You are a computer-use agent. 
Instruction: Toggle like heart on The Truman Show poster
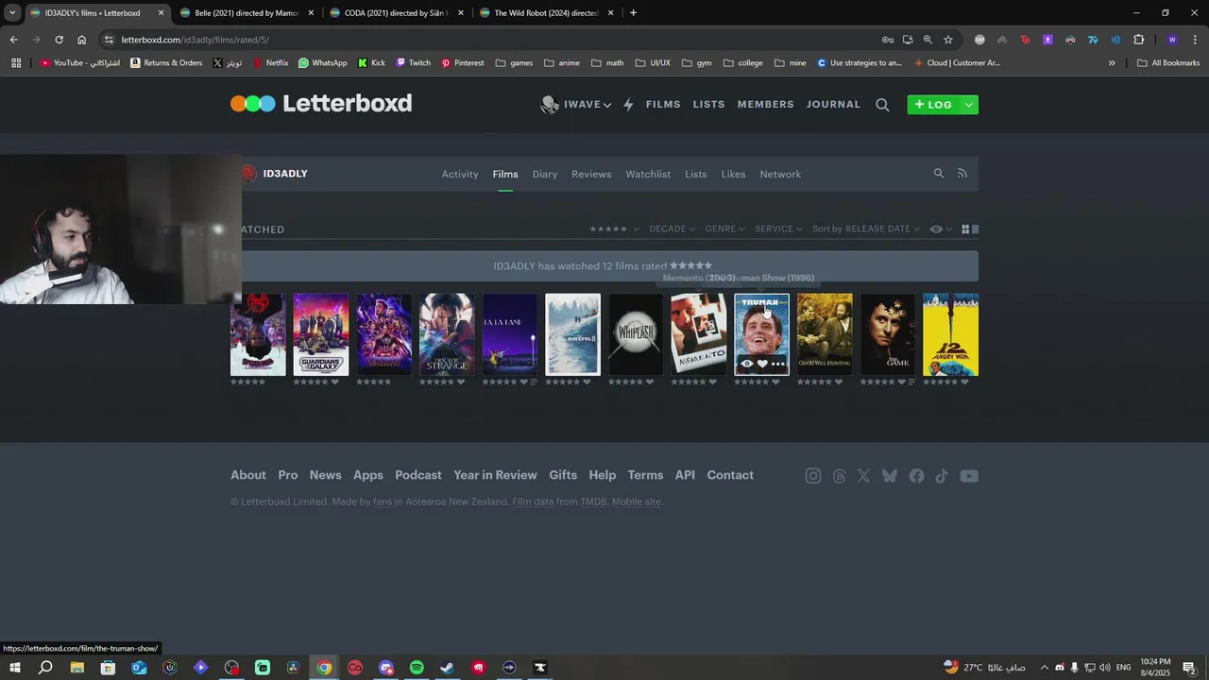point(762,364)
